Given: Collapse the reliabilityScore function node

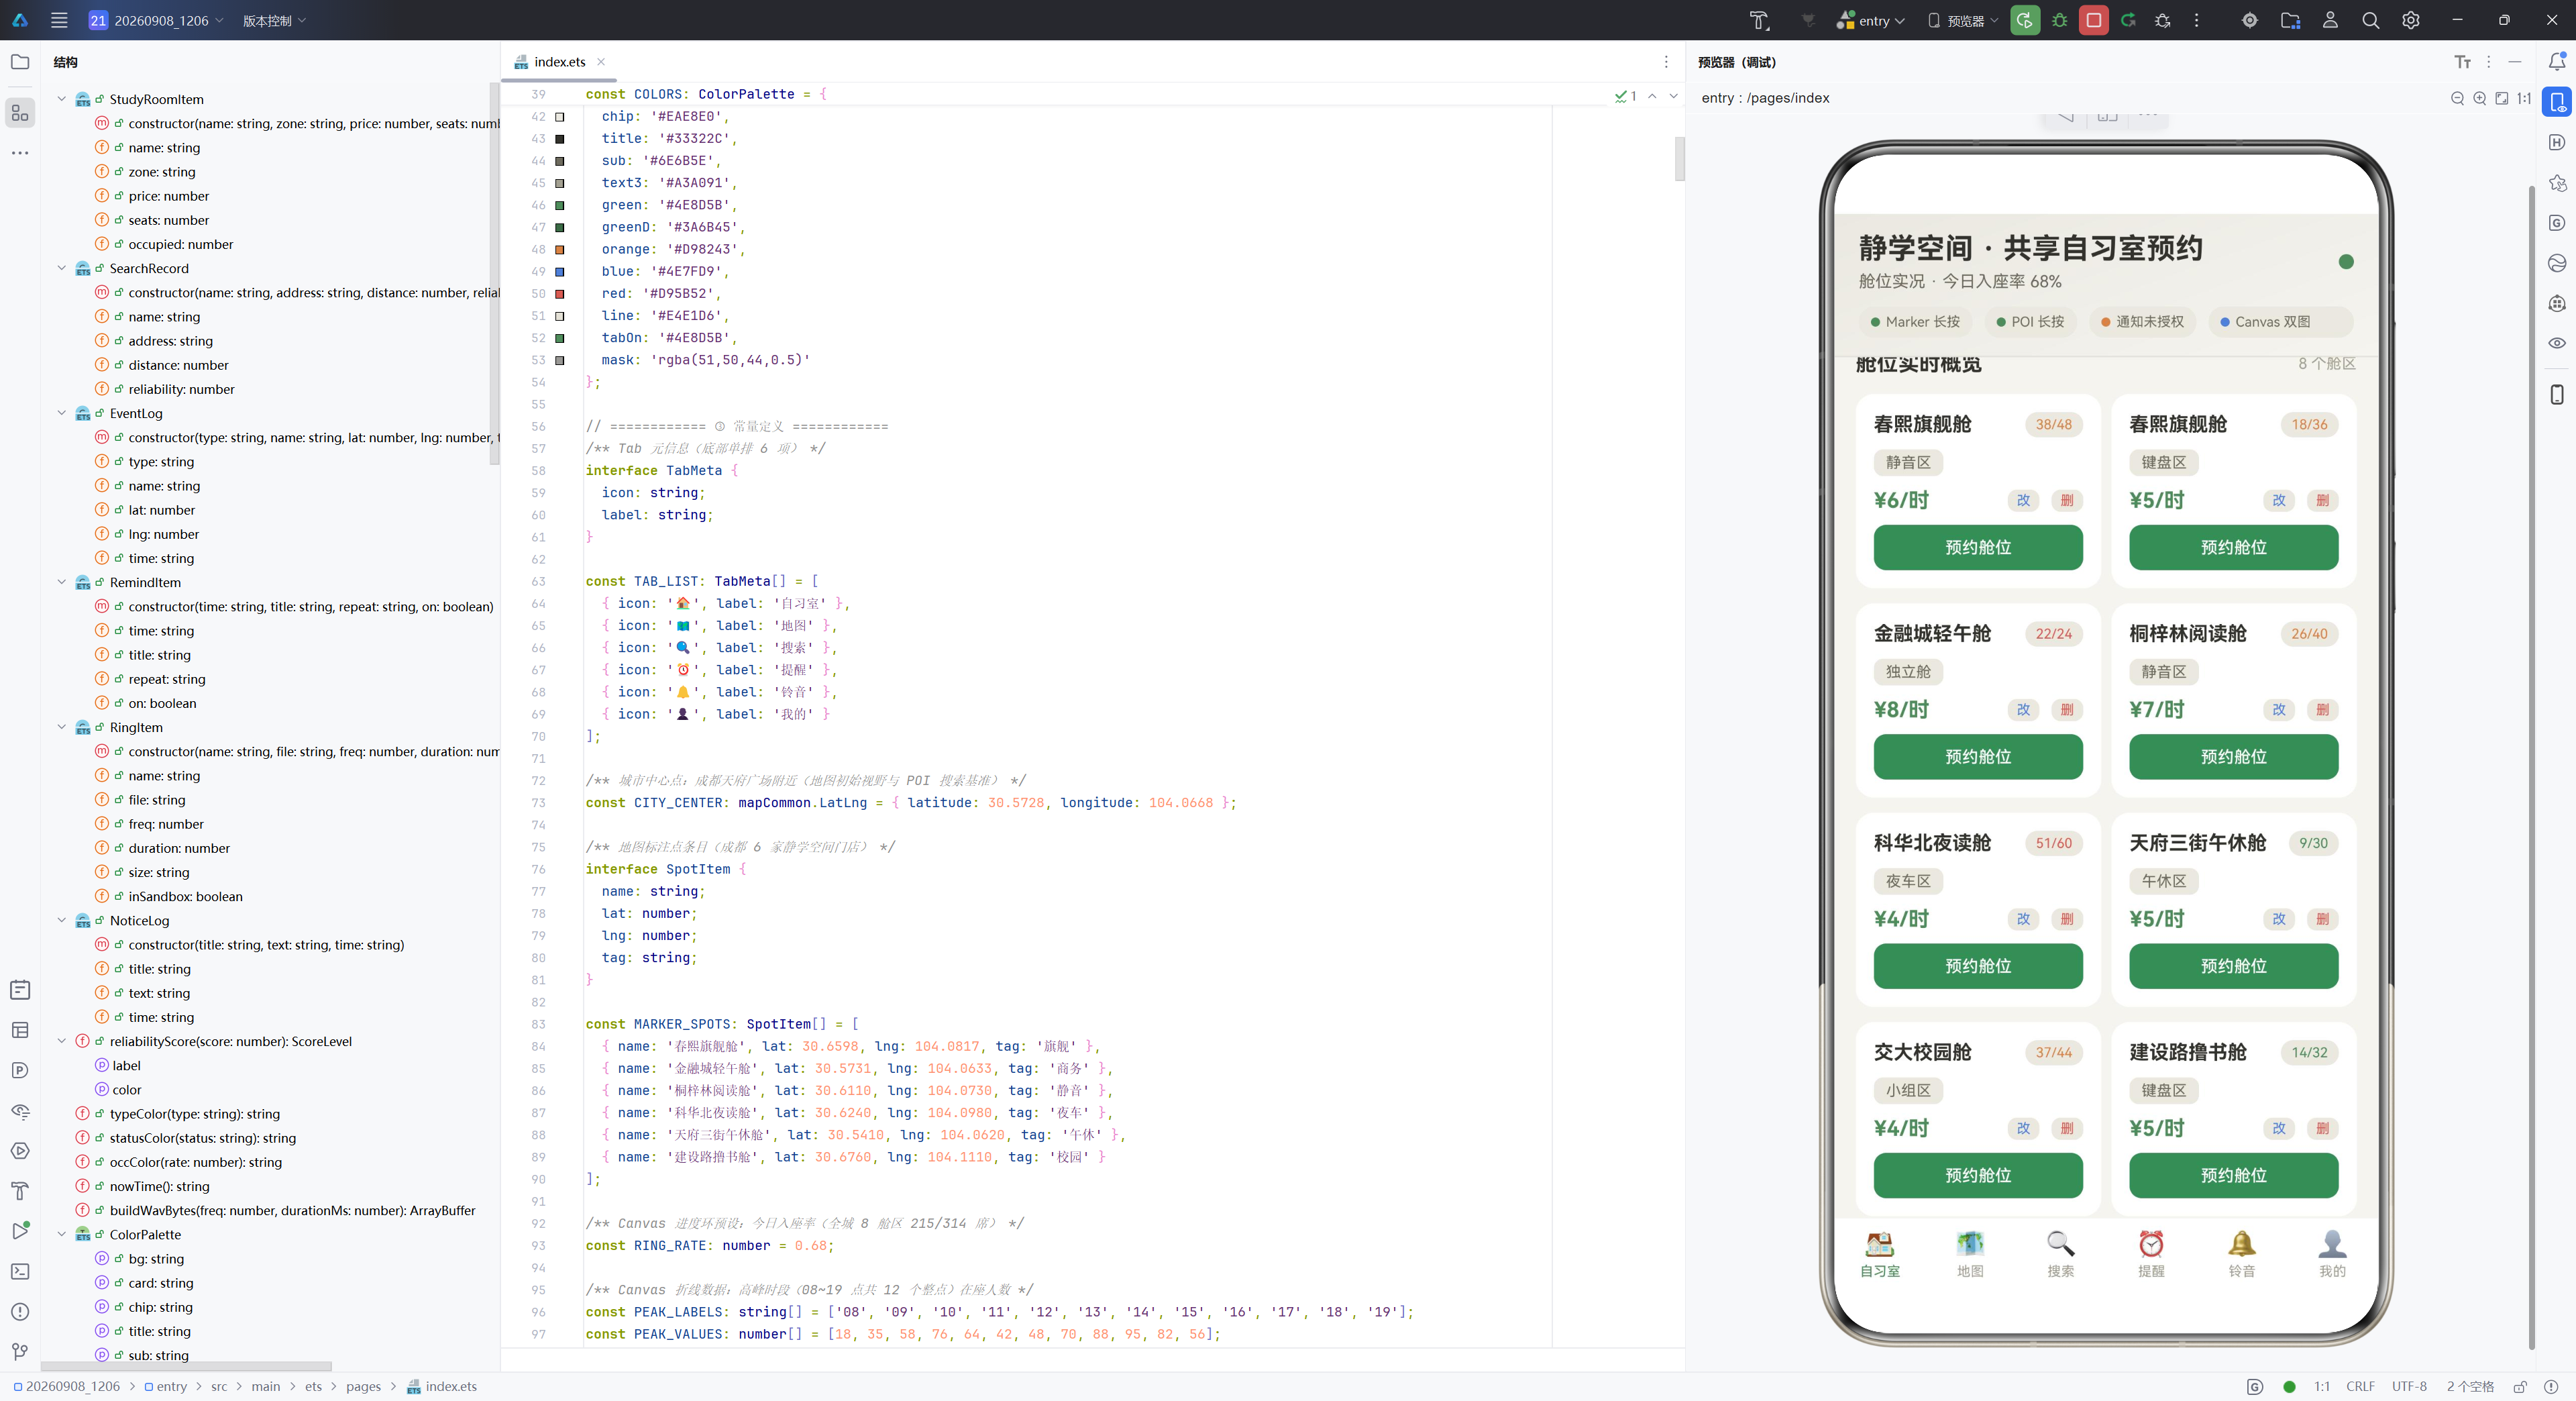Looking at the screenshot, I should tap(62, 1041).
